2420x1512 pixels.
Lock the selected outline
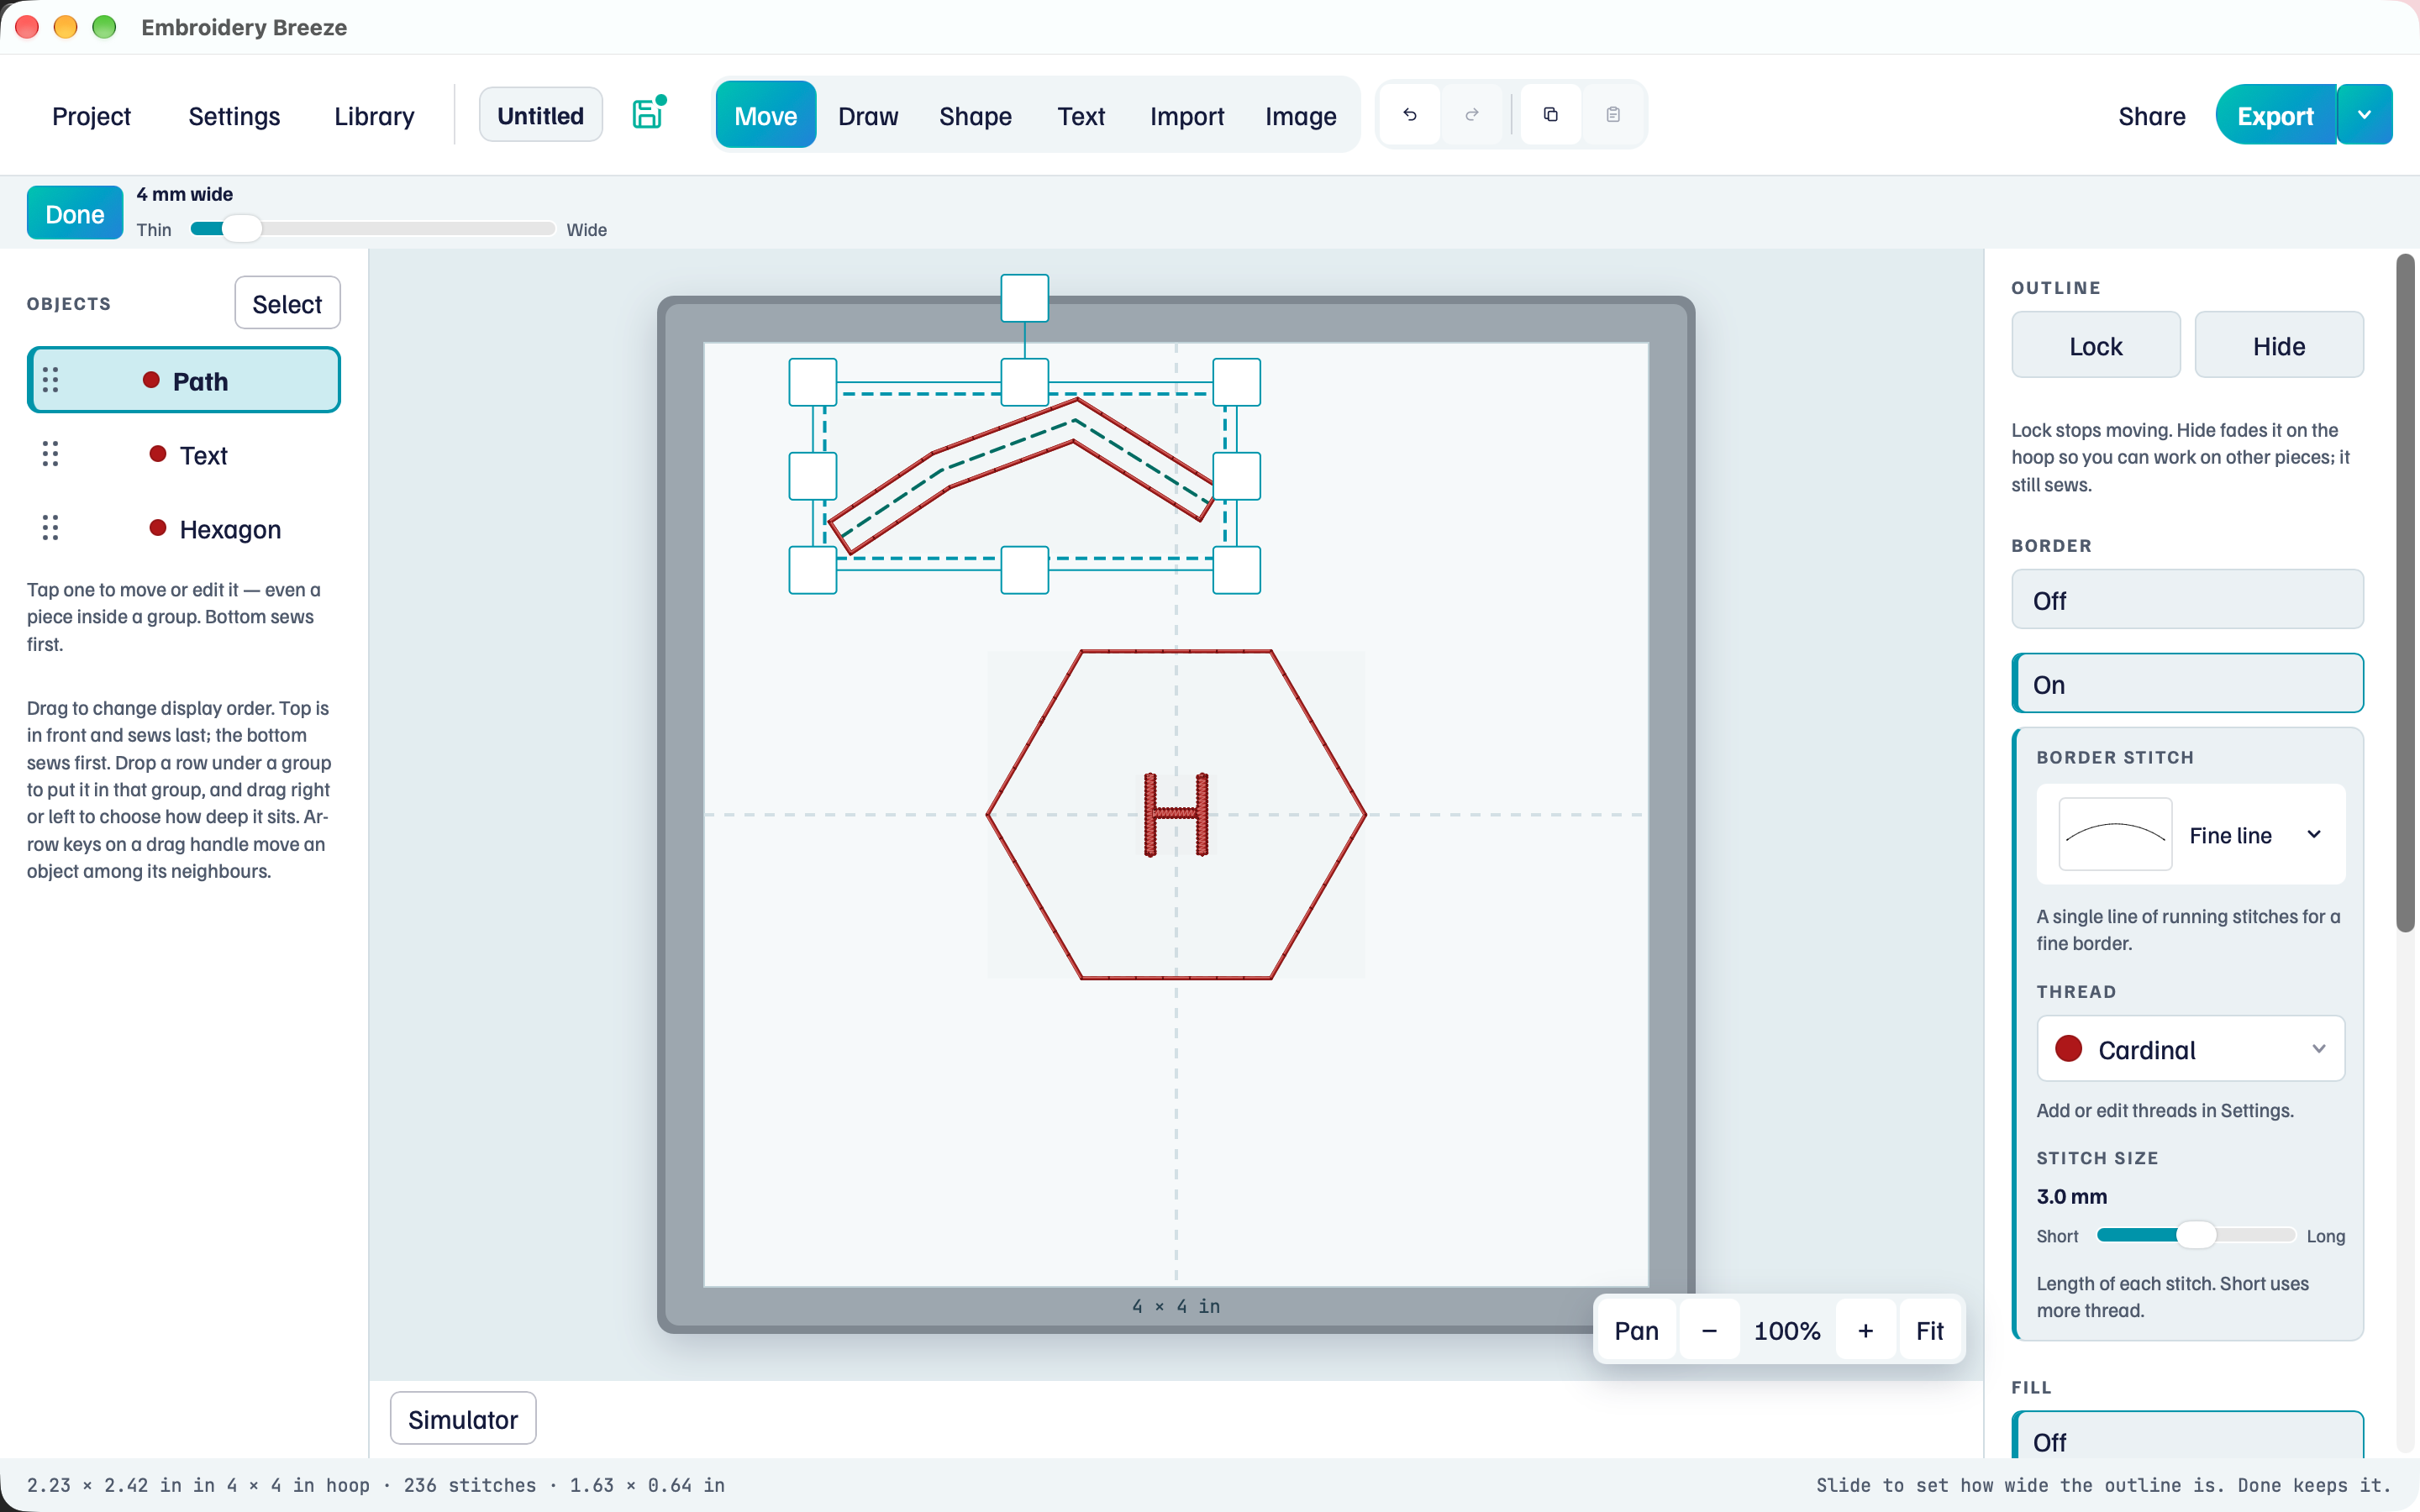[x=2096, y=345]
